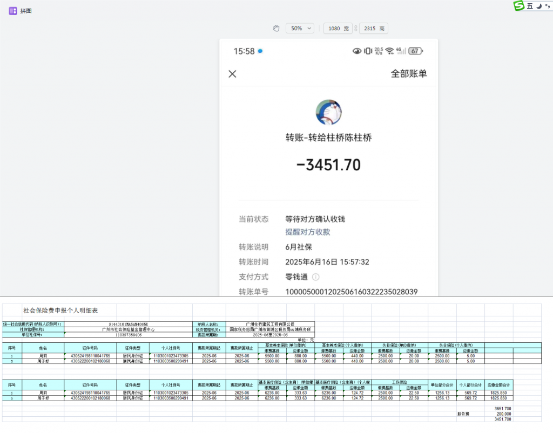Click 提醒对方收款 remind recipient link
This screenshot has width=553, height=434.
[x=307, y=232]
